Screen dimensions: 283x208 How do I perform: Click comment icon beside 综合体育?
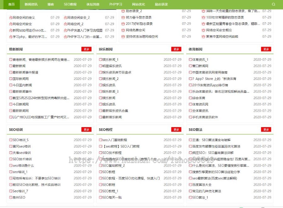(x=191, y=98)
